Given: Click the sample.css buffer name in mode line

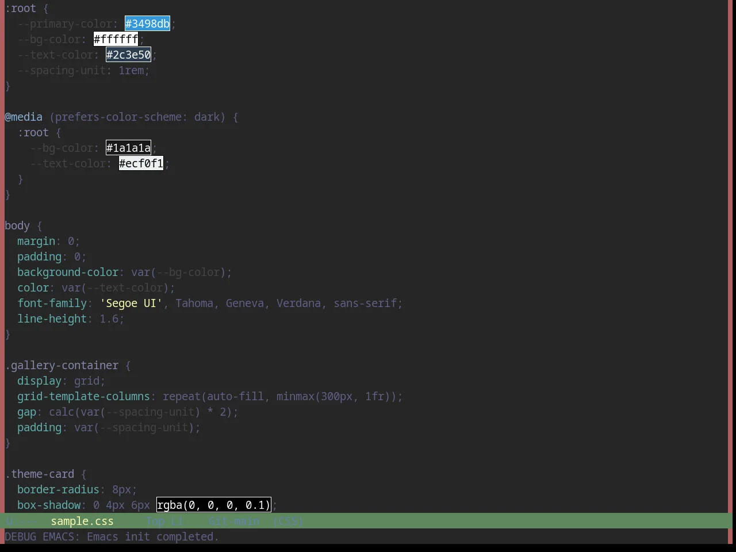Looking at the screenshot, I should pos(82,521).
